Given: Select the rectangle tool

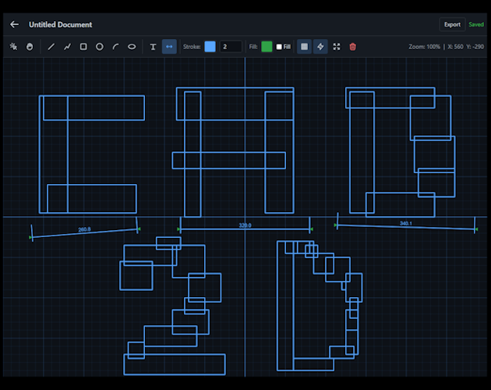Looking at the screenshot, I should click(x=83, y=47).
